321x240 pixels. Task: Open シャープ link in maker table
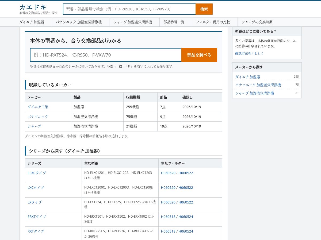[35, 126]
